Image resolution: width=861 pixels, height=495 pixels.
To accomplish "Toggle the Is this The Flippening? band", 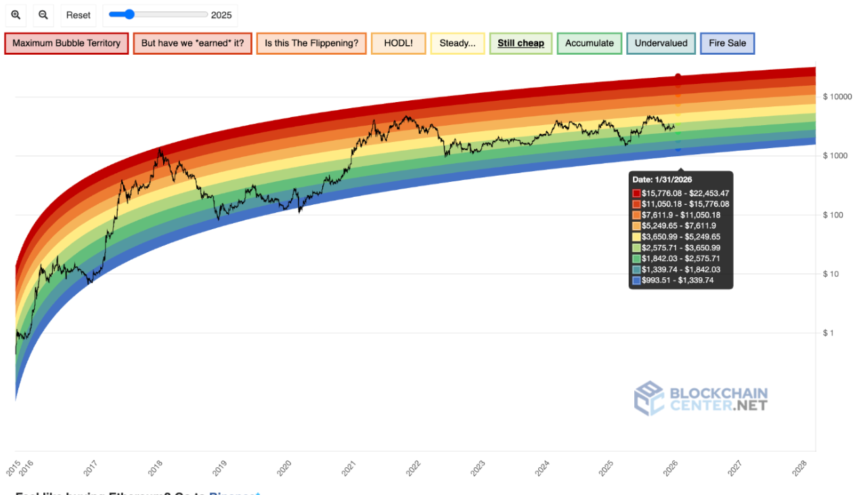I will pyautogui.click(x=311, y=43).
